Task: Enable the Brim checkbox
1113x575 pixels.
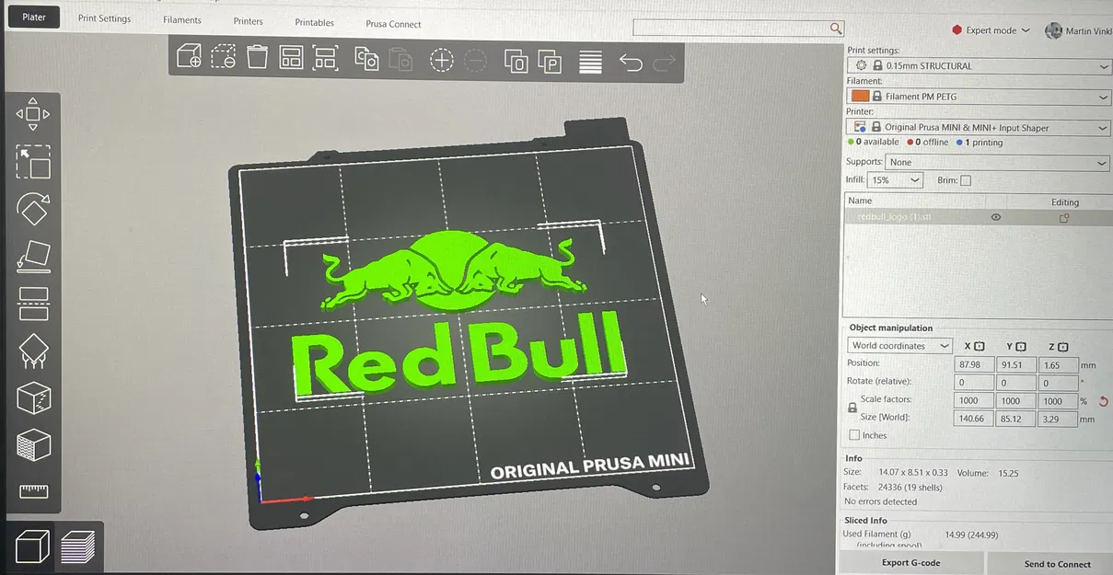Action: [x=968, y=179]
